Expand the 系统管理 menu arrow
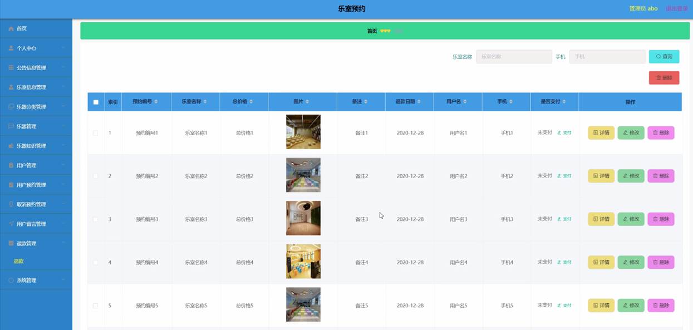Viewport: 693px width, 330px height. (x=63, y=280)
